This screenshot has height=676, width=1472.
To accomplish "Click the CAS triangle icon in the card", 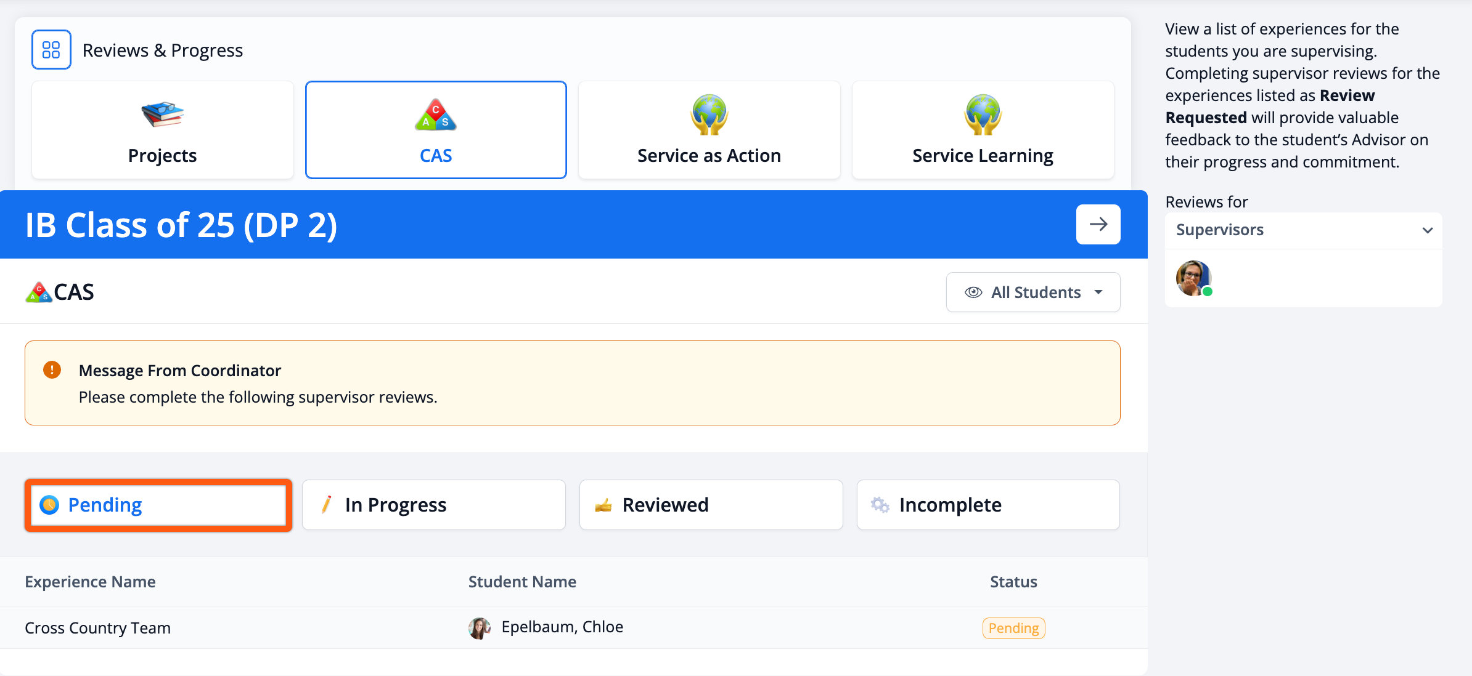I will (x=435, y=115).
